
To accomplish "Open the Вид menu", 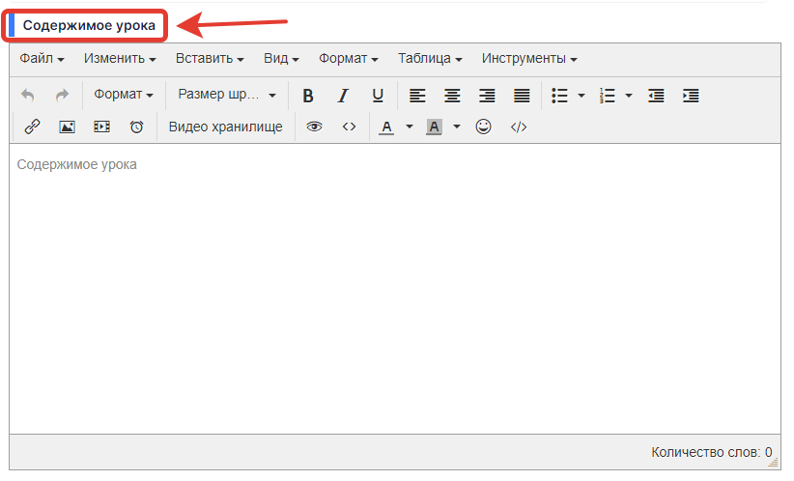I will pyautogui.click(x=281, y=59).
